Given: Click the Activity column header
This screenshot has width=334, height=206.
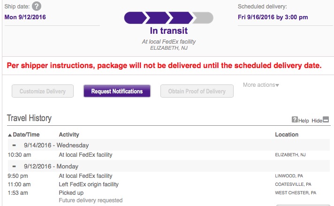Looking at the screenshot, I should pos(69,135).
